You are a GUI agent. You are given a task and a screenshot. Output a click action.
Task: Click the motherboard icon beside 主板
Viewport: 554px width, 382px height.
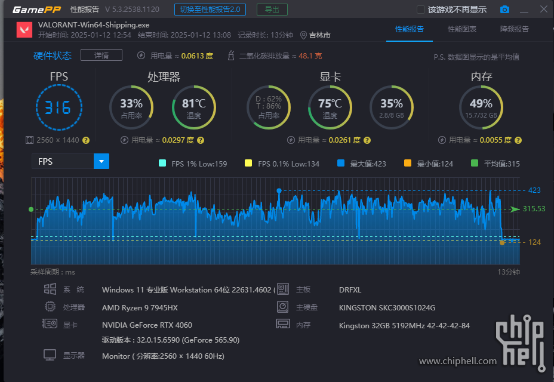(x=282, y=289)
